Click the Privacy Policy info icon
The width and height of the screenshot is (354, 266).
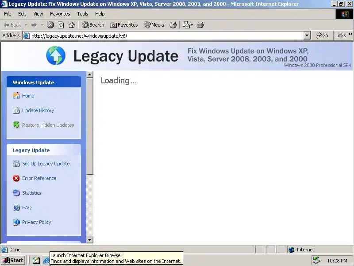coord(16,222)
